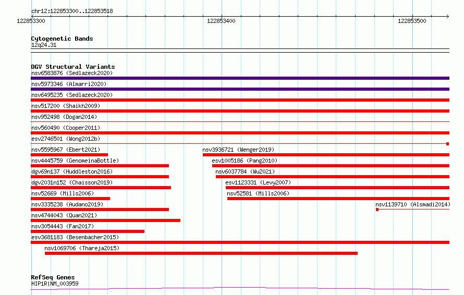The width and height of the screenshot is (464, 295).
Task: Open the nsv6495235 (Sedlazeck2020) variant label
Action: click(x=72, y=95)
